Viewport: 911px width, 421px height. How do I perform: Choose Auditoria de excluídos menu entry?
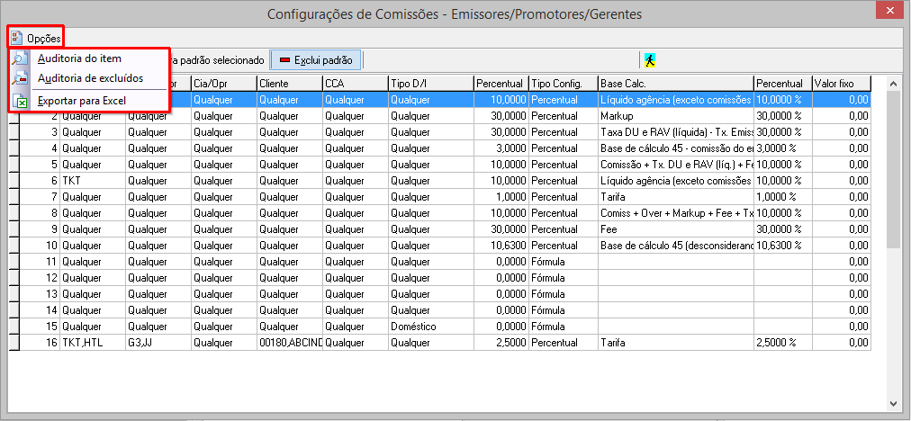90,78
